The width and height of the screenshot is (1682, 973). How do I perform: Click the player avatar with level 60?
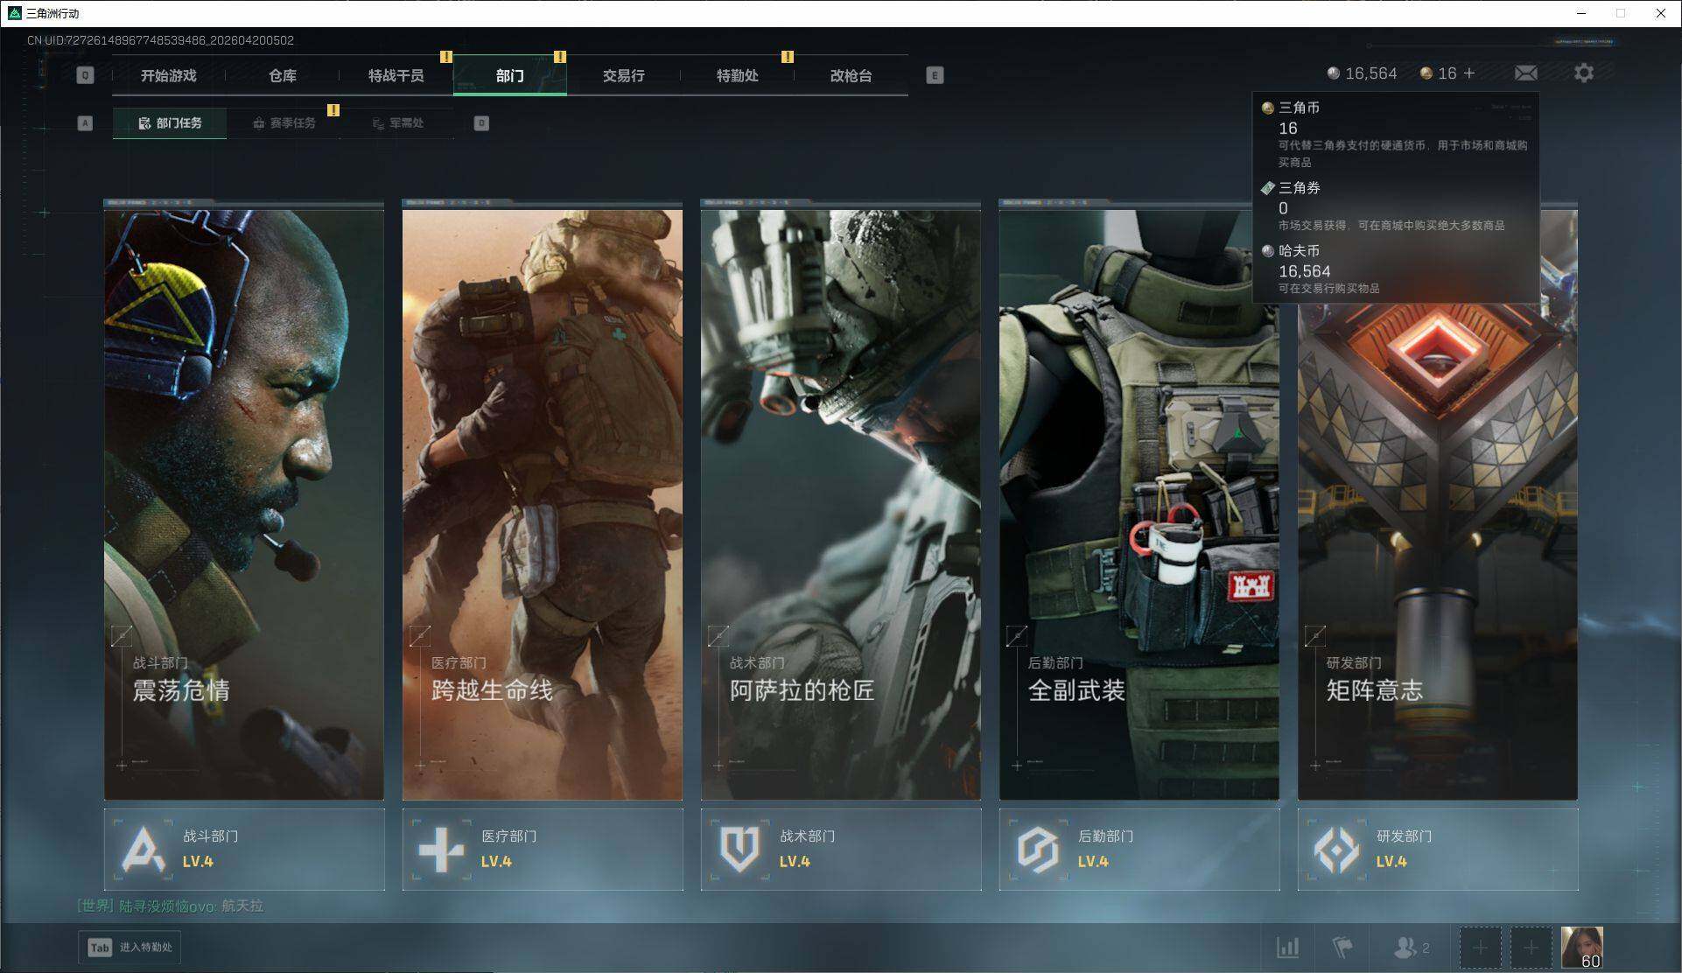click(1581, 948)
